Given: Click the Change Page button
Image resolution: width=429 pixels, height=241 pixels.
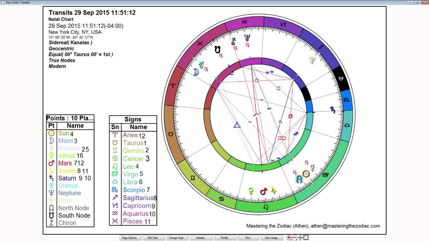Looking at the screenshot, I should 177,238.
